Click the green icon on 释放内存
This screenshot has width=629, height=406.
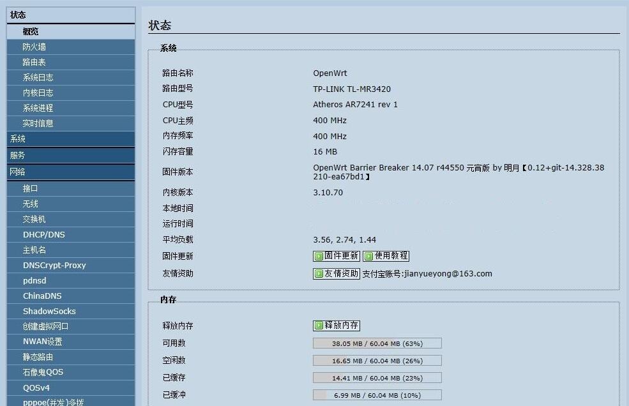click(319, 326)
